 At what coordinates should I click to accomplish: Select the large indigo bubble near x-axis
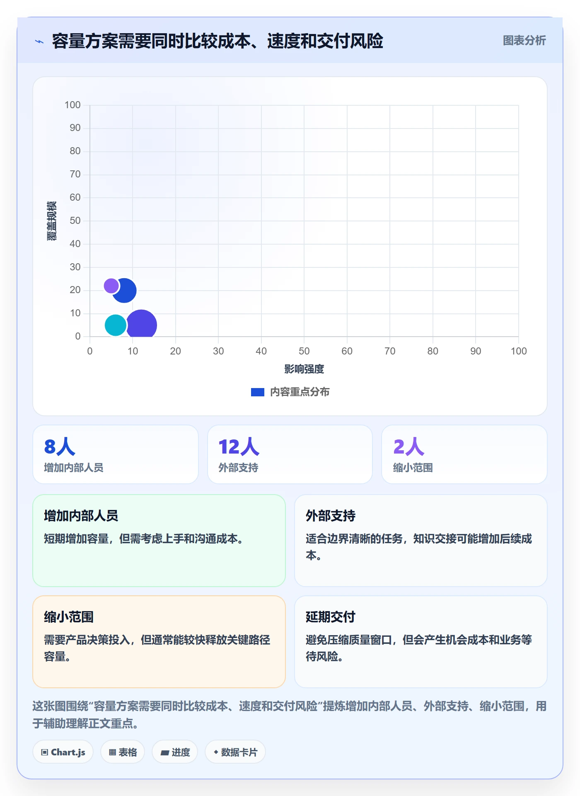tap(142, 324)
